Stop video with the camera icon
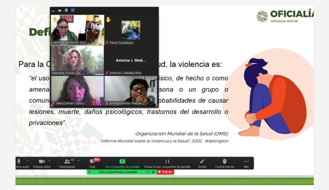The image size is (329, 190). 41,161
